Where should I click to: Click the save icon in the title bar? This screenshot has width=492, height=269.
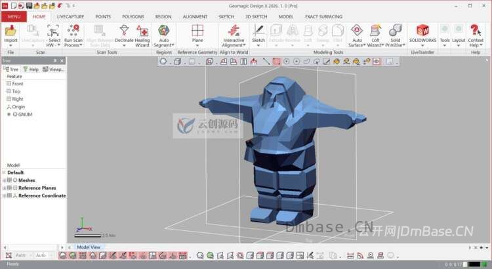29,6
